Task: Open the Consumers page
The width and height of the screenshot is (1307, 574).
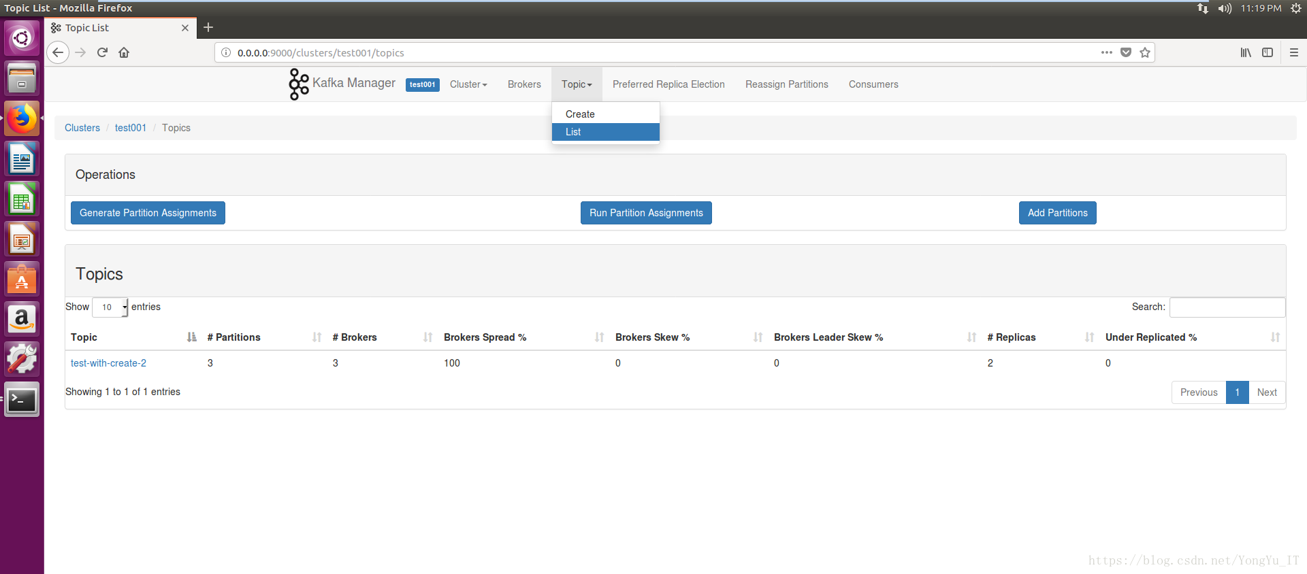Action: pyautogui.click(x=873, y=84)
